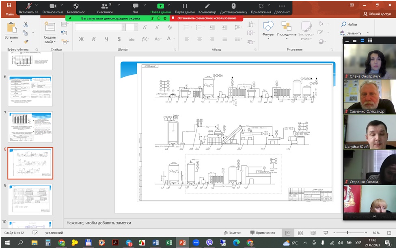Click Excel icon in taskbar
This screenshot has height=249, width=397.
[x=168, y=243]
